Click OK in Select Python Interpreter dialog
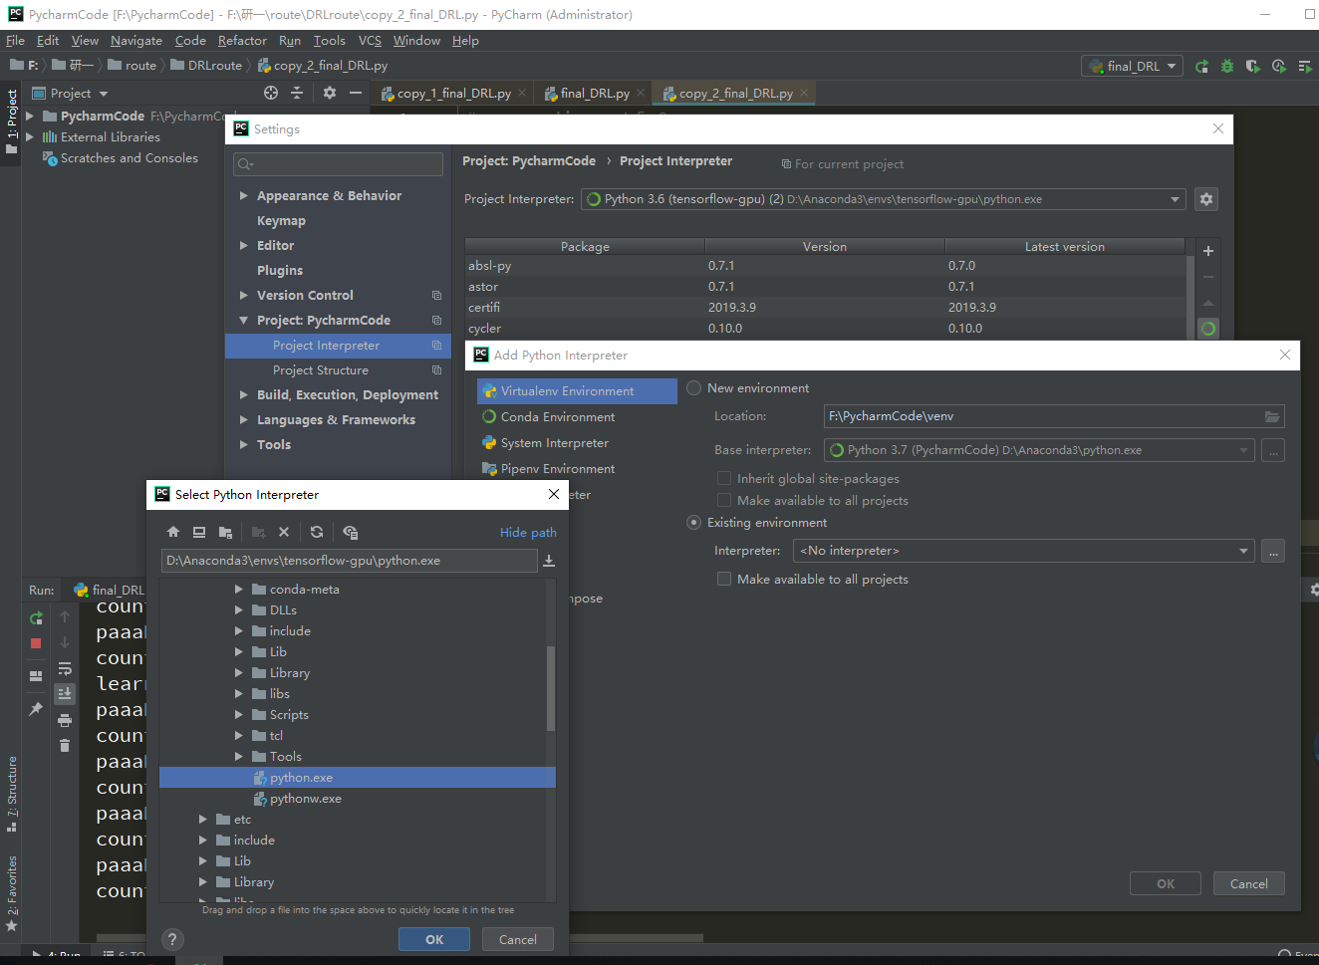Image resolution: width=1319 pixels, height=965 pixels. point(434,939)
